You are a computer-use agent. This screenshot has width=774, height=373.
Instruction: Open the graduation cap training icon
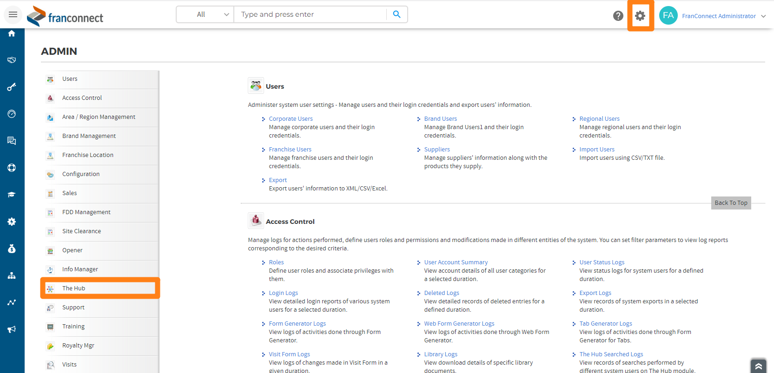pyautogui.click(x=12, y=195)
